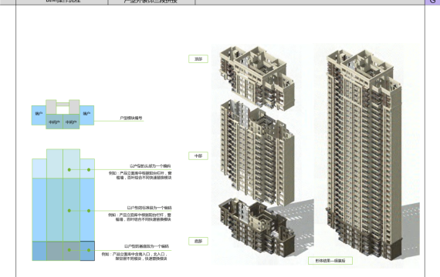Image resolution: width=440 pixels, height=277 pixels.
Task: Click the left green dot on the top section
Action: (69, 169)
